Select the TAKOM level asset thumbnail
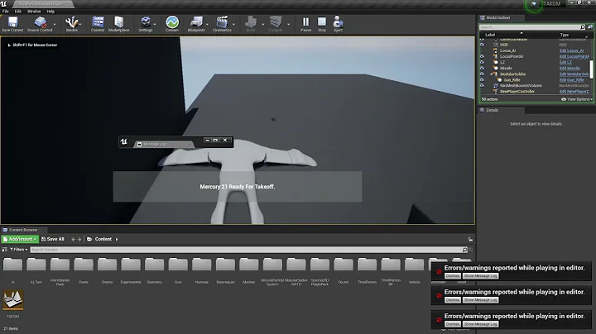The width and height of the screenshot is (596, 334). pyautogui.click(x=13, y=300)
